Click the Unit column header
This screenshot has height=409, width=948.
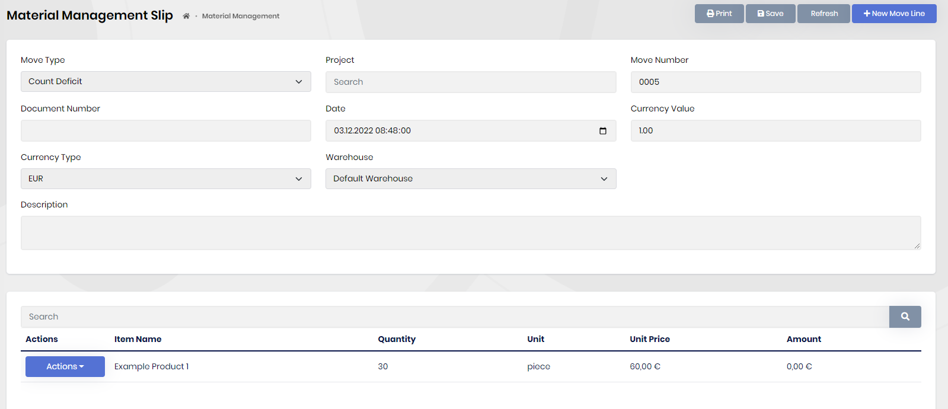(535, 339)
